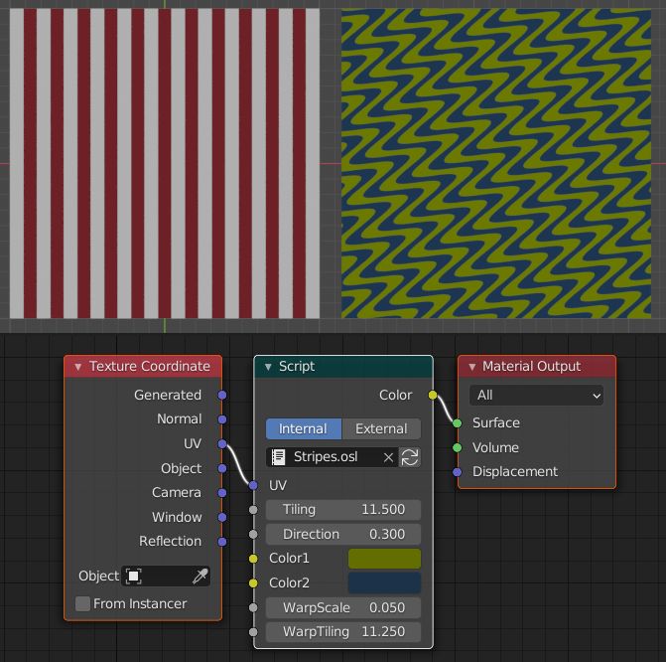Viewport: 666px width, 662px height.
Task: Click the WarpScale input socket
Action: click(x=253, y=607)
